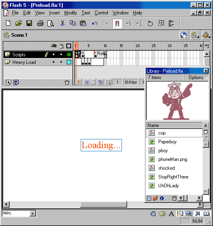Click the Delete Layer trash icon
Screen dimensions: 213x226
pyautogui.click(x=67, y=82)
